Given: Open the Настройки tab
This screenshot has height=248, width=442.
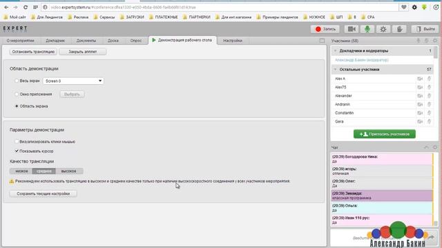Looking at the screenshot, I should click(x=233, y=41).
